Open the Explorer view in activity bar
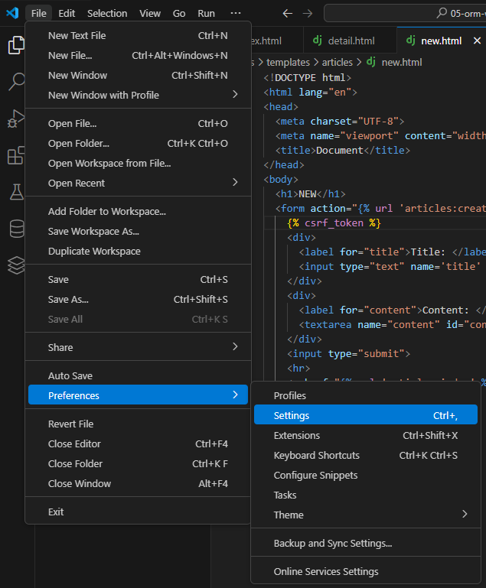Viewport: 486px width, 588px height. pos(16,45)
